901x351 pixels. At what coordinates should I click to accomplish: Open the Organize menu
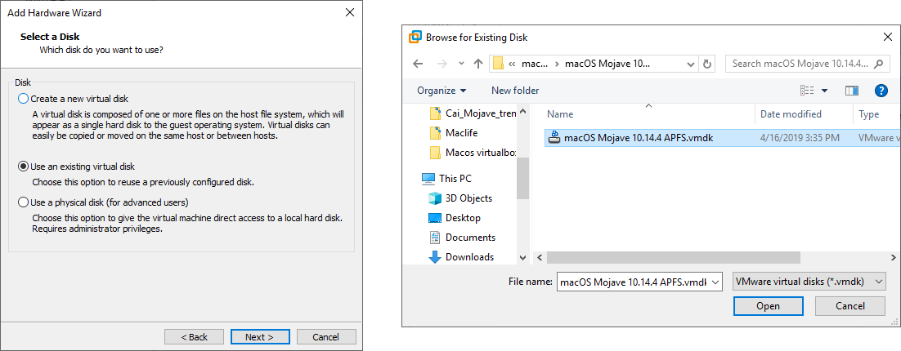(442, 91)
